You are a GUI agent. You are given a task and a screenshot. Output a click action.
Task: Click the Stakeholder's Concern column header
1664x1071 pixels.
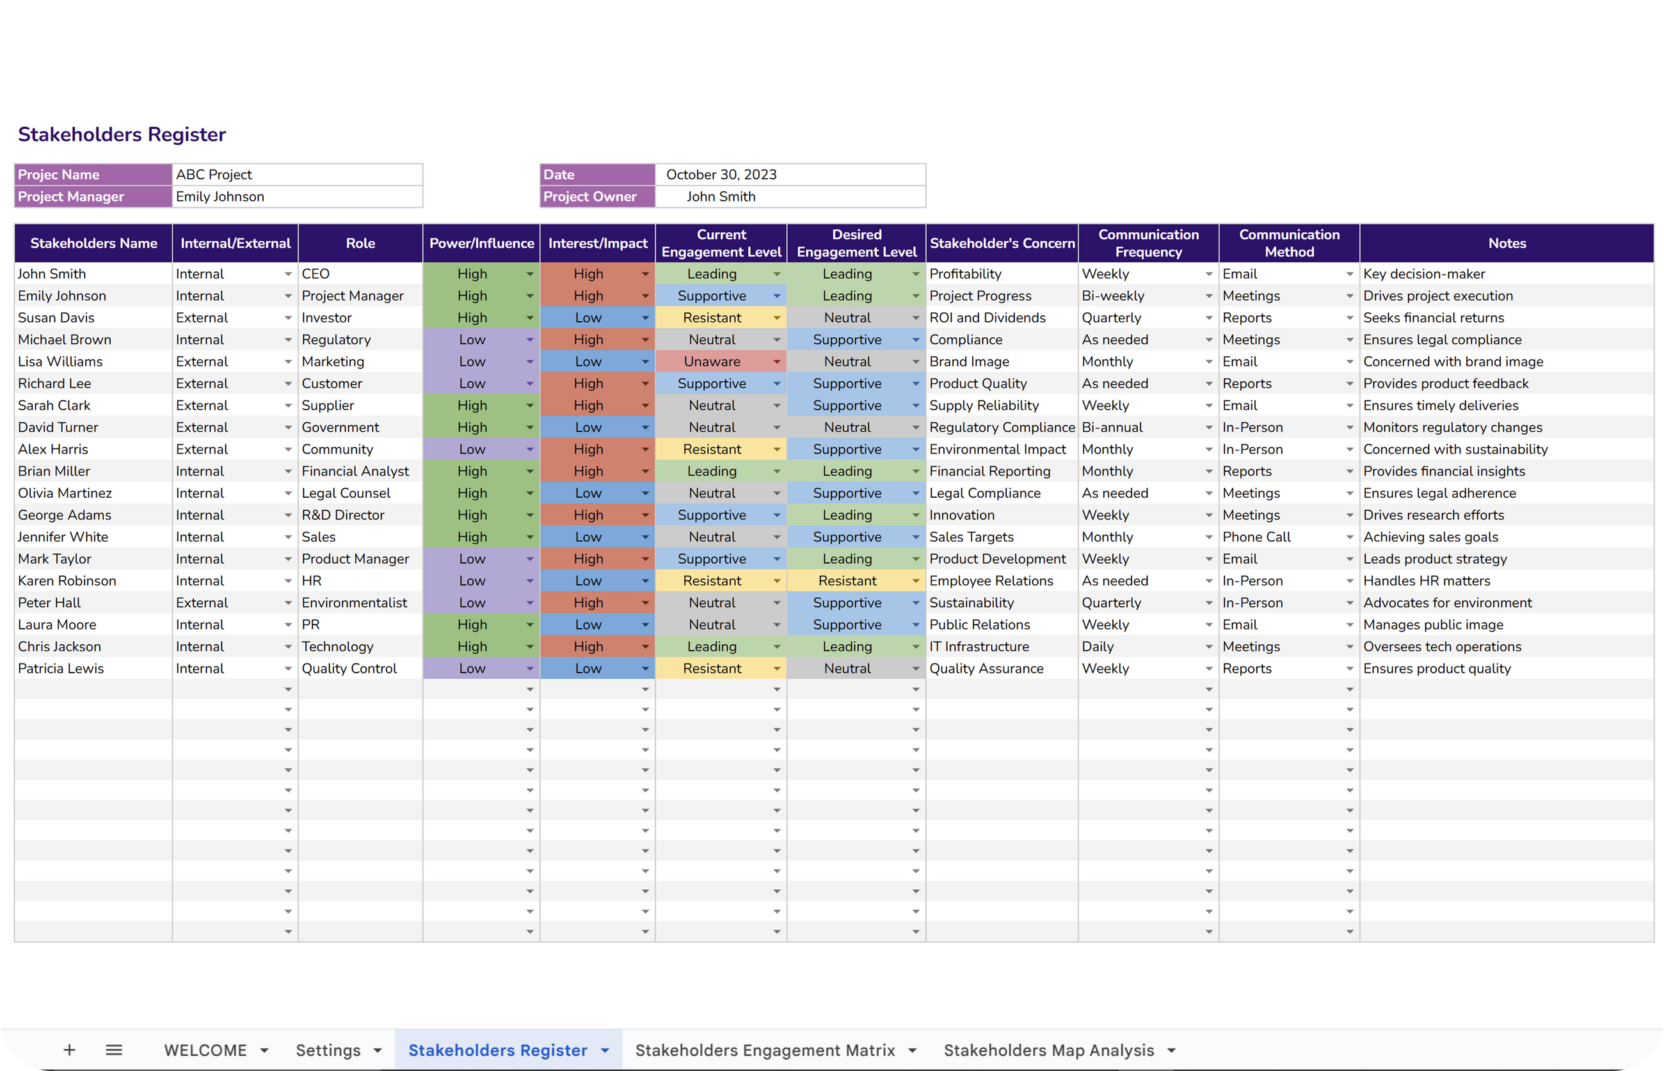click(x=1002, y=243)
